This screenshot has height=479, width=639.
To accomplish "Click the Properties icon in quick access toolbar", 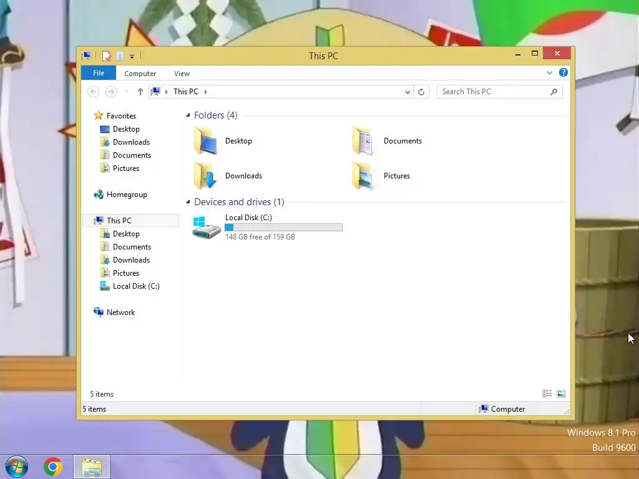I will point(106,56).
